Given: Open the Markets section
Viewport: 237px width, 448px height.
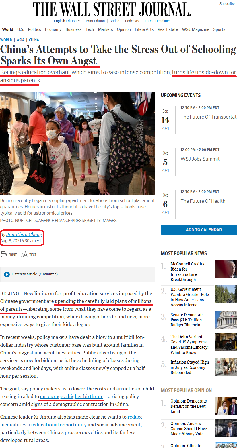Looking at the screenshot, I should (x=105, y=29).
